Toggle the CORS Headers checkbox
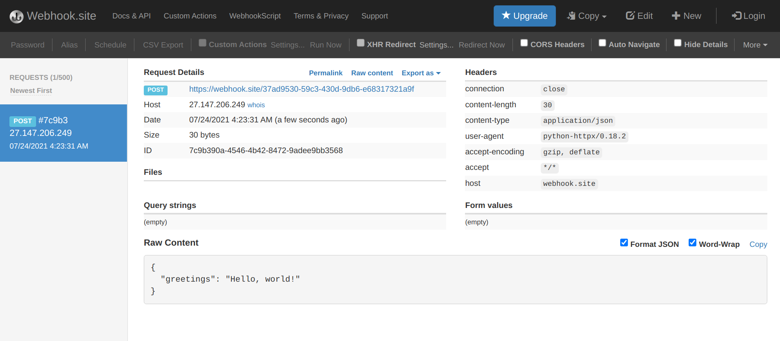 click(x=524, y=43)
